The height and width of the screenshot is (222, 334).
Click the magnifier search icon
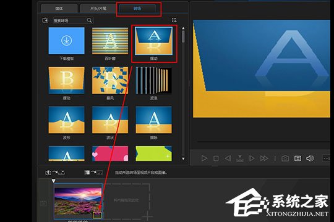point(89,20)
